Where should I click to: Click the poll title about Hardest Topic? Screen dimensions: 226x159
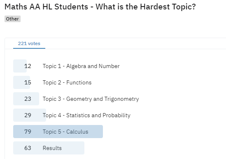pyautogui.click(x=100, y=7)
